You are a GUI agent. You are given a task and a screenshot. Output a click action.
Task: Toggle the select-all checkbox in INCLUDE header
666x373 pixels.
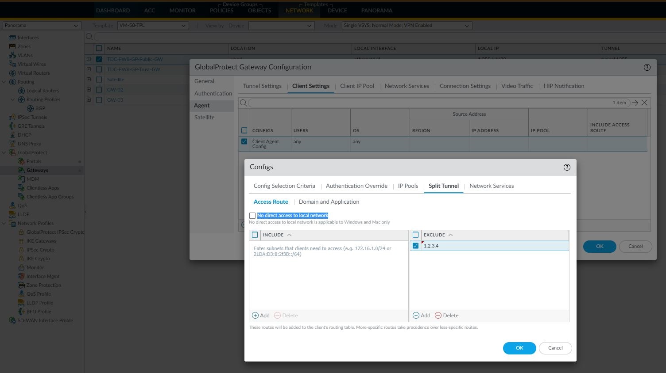(x=255, y=235)
